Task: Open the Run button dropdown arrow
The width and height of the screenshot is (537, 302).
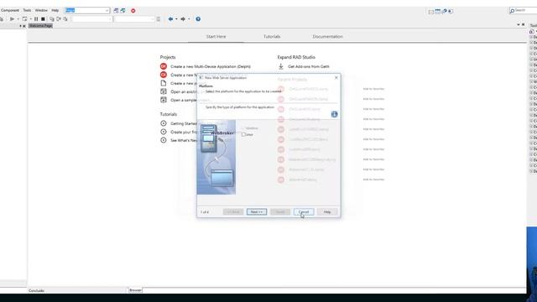Action: (x=18, y=19)
